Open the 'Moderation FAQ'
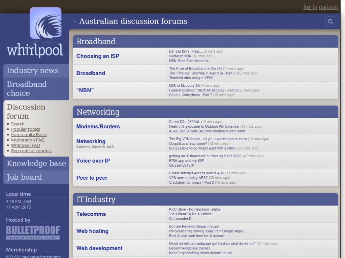This screenshot has height=258, width=345. (28, 140)
